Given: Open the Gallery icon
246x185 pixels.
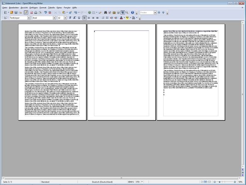Looking at the screenshot, I should click(x=114, y=12).
